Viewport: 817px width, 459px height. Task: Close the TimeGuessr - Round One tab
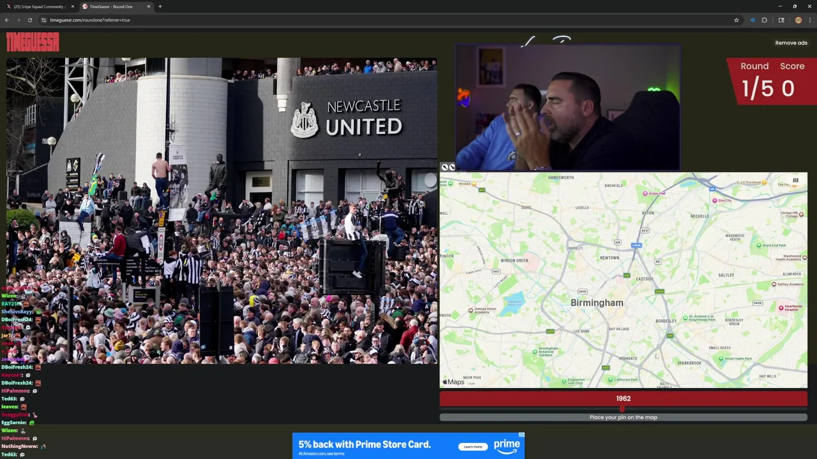[x=149, y=6]
